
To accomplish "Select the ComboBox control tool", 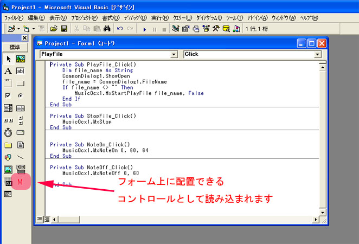I will click(x=8, y=108).
